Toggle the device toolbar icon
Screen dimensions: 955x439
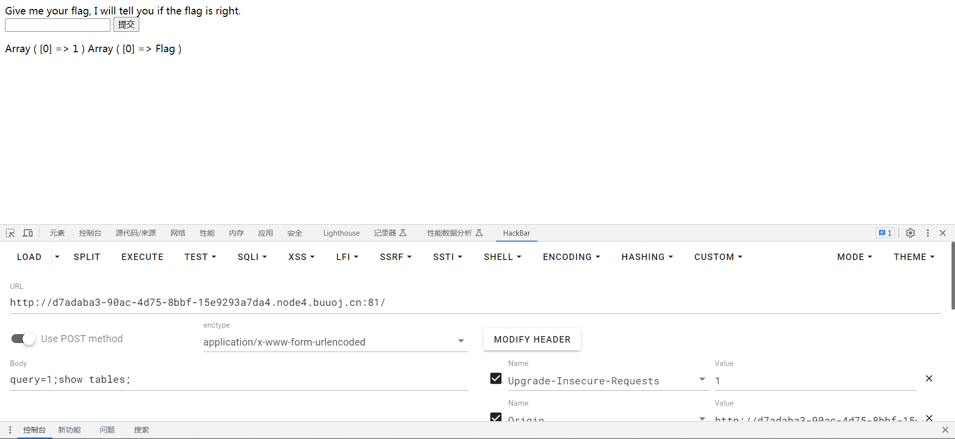point(28,233)
